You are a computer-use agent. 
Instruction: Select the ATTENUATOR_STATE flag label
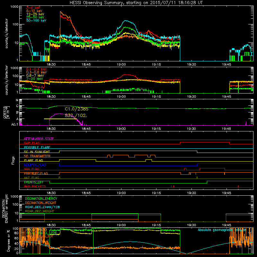pyautogui.click(x=39, y=139)
